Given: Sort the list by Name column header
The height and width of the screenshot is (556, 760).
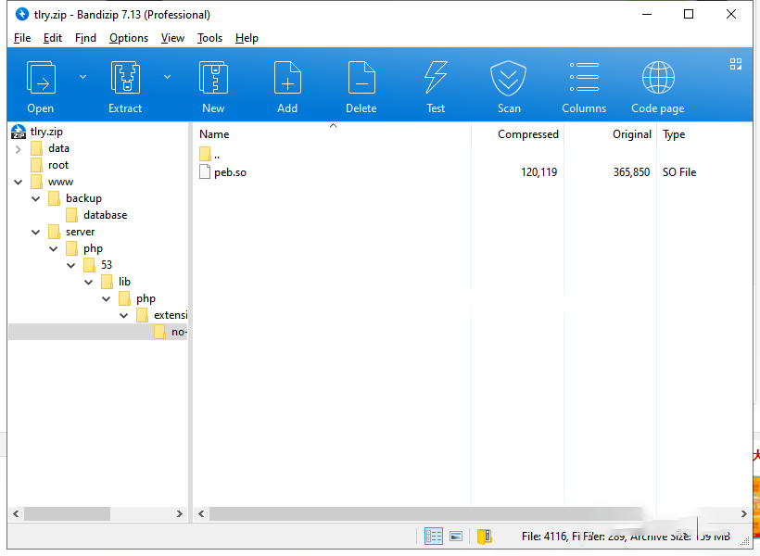Looking at the screenshot, I should (214, 134).
